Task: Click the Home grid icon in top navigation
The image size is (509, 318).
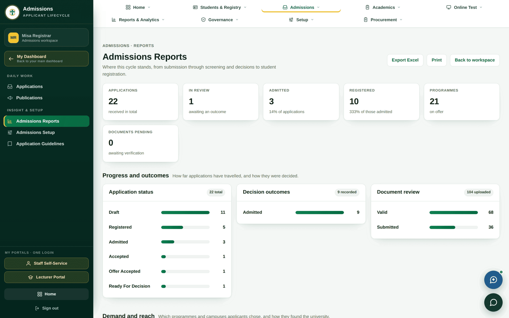Action: click(x=128, y=7)
